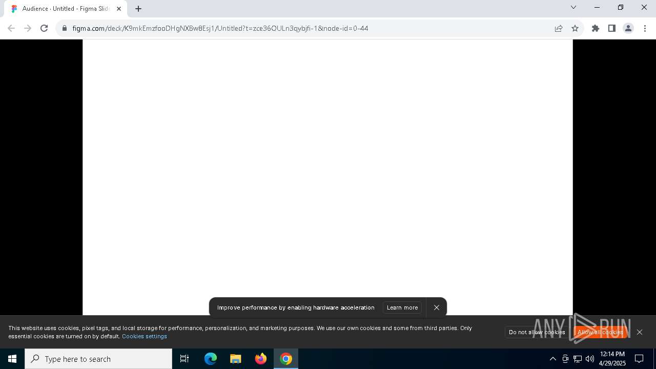Viewport: 656px width, 369px height.
Task: Launch Microsoft Edge from taskbar
Action: coord(211,359)
